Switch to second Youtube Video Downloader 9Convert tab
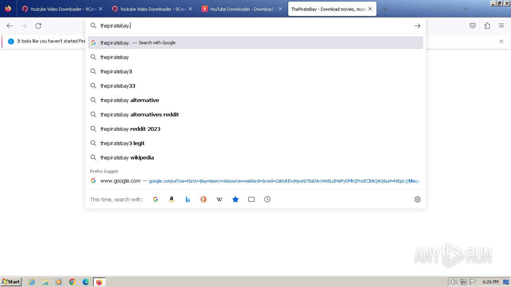Viewport: 511px width, 287px height. click(x=152, y=9)
